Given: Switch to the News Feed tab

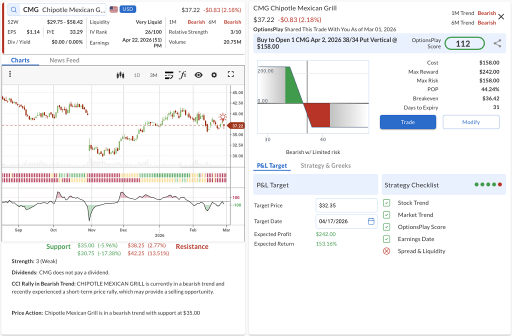Looking at the screenshot, I should click(63, 60).
